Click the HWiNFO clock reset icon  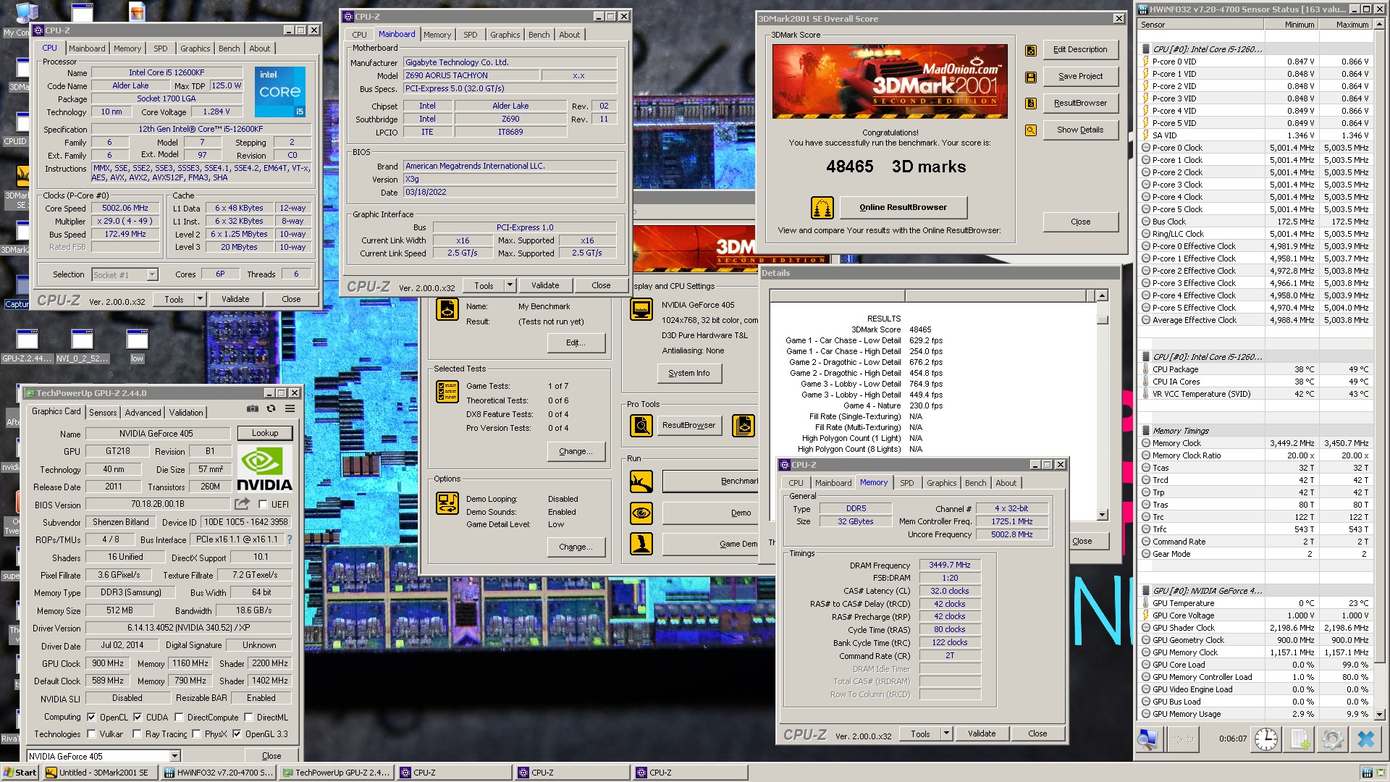click(1266, 739)
